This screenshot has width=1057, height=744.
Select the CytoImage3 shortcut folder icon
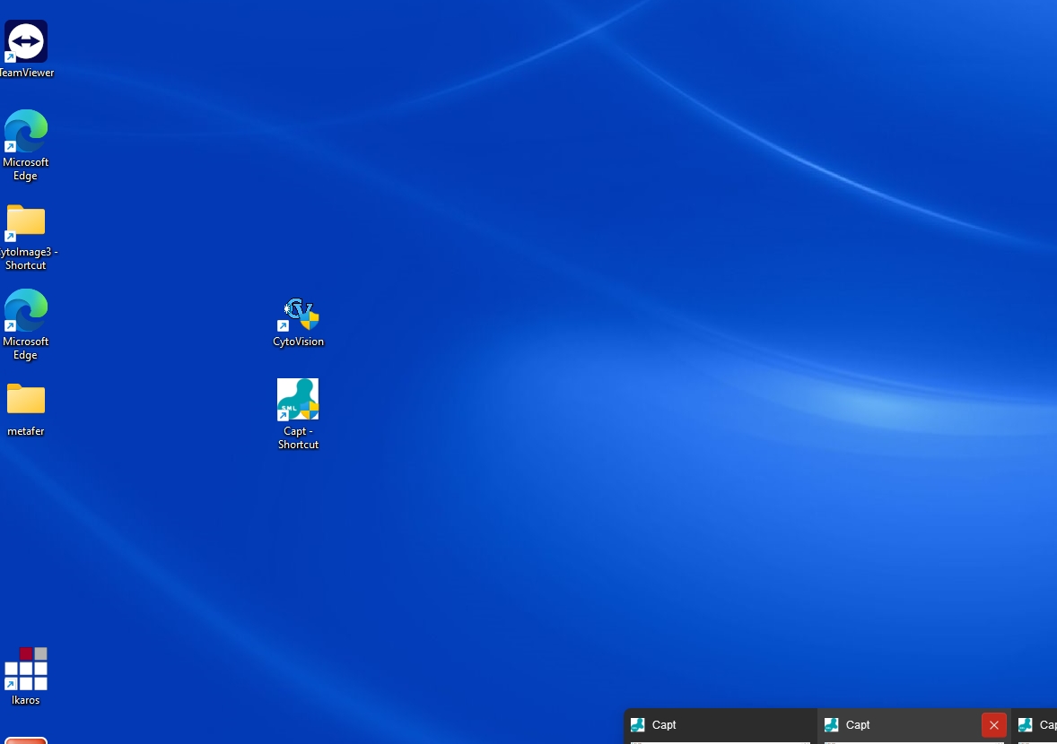[x=26, y=221]
